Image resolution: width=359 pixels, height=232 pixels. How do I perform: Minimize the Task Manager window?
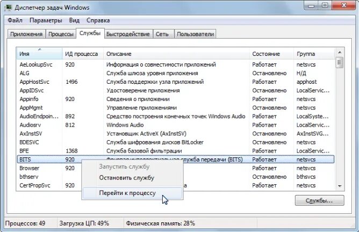[311, 5]
